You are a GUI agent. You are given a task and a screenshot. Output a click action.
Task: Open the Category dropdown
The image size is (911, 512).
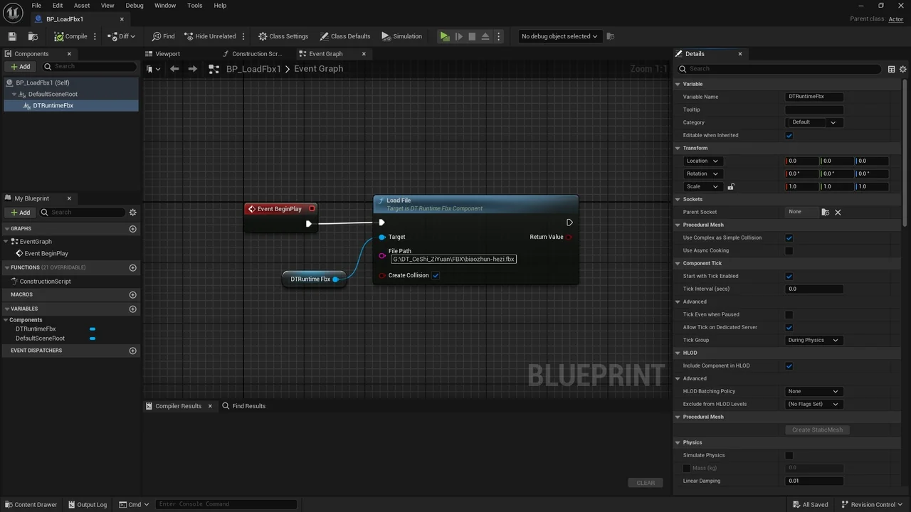tap(814, 122)
